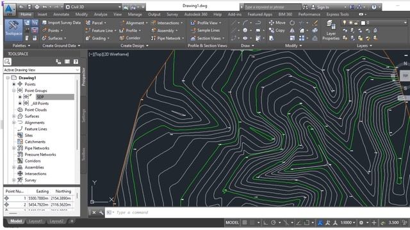
Task: Open the Feature Line ribbon dropdown
Action: (x=101, y=31)
